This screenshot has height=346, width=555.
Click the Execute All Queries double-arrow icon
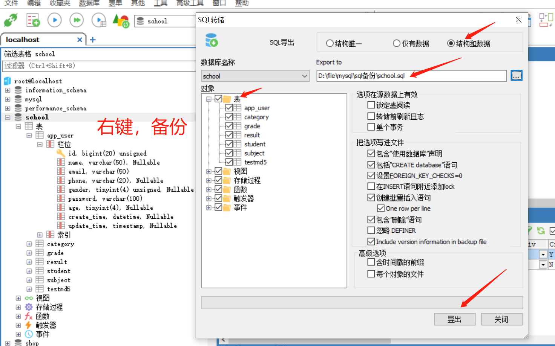pos(77,20)
